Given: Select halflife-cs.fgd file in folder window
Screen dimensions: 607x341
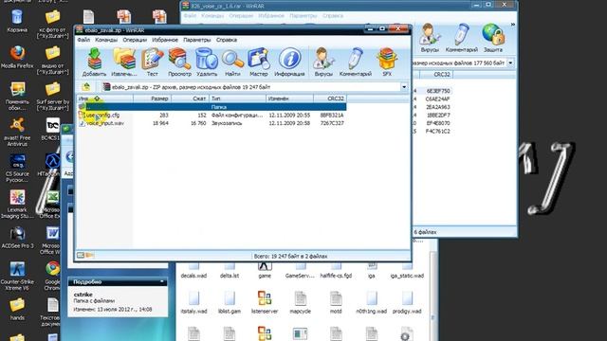Looking at the screenshot, I should [336, 270].
